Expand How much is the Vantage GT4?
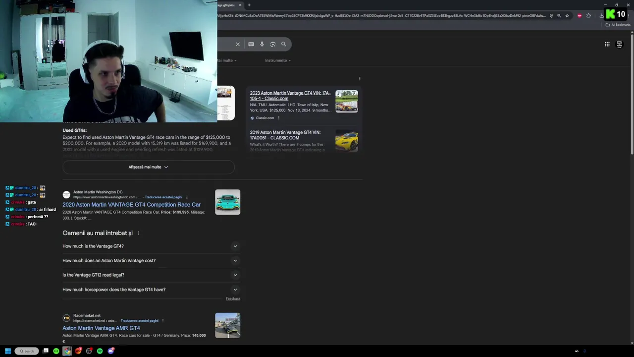This screenshot has width=634, height=357. tap(150, 246)
